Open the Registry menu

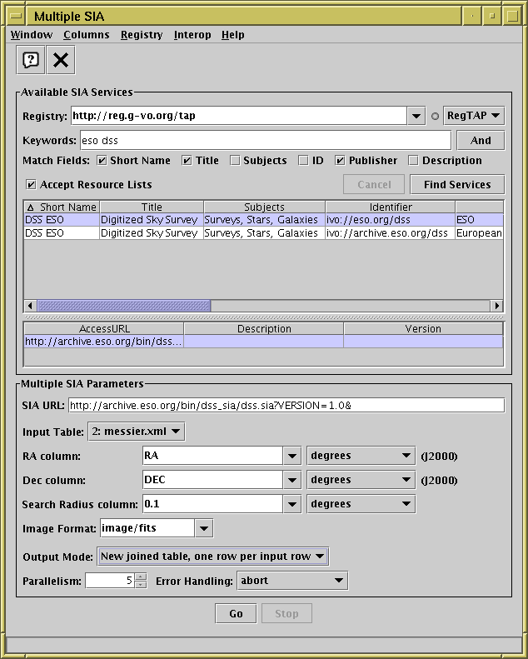[x=142, y=35]
